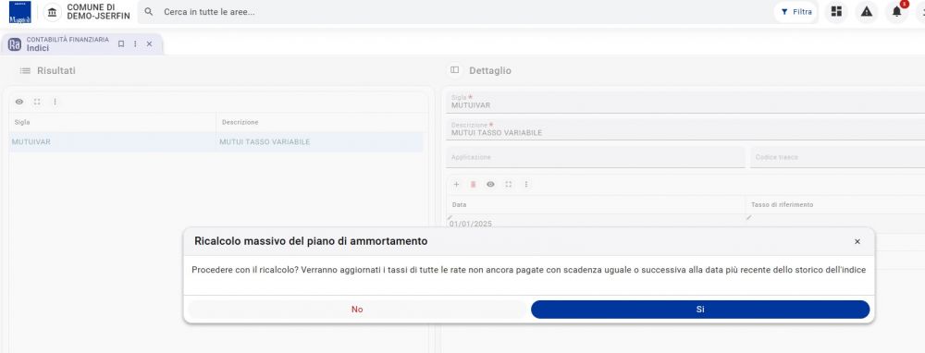The width and height of the screenshot is (925, 353).
Task: Open the dashboard grid icon
Action: [836, 12]
